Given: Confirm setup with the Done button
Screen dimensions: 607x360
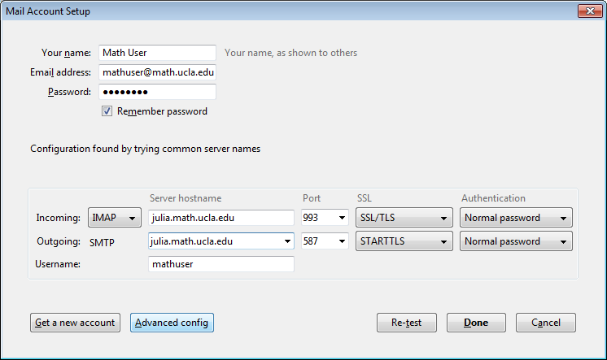Looking at the screenshot, I should (476, 323).
